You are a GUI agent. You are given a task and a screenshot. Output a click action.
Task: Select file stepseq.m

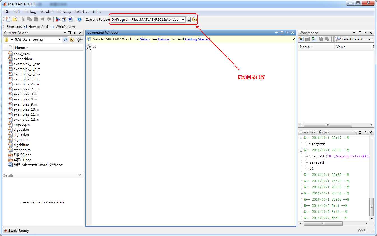pyautogui.click(x=22, y=150)
